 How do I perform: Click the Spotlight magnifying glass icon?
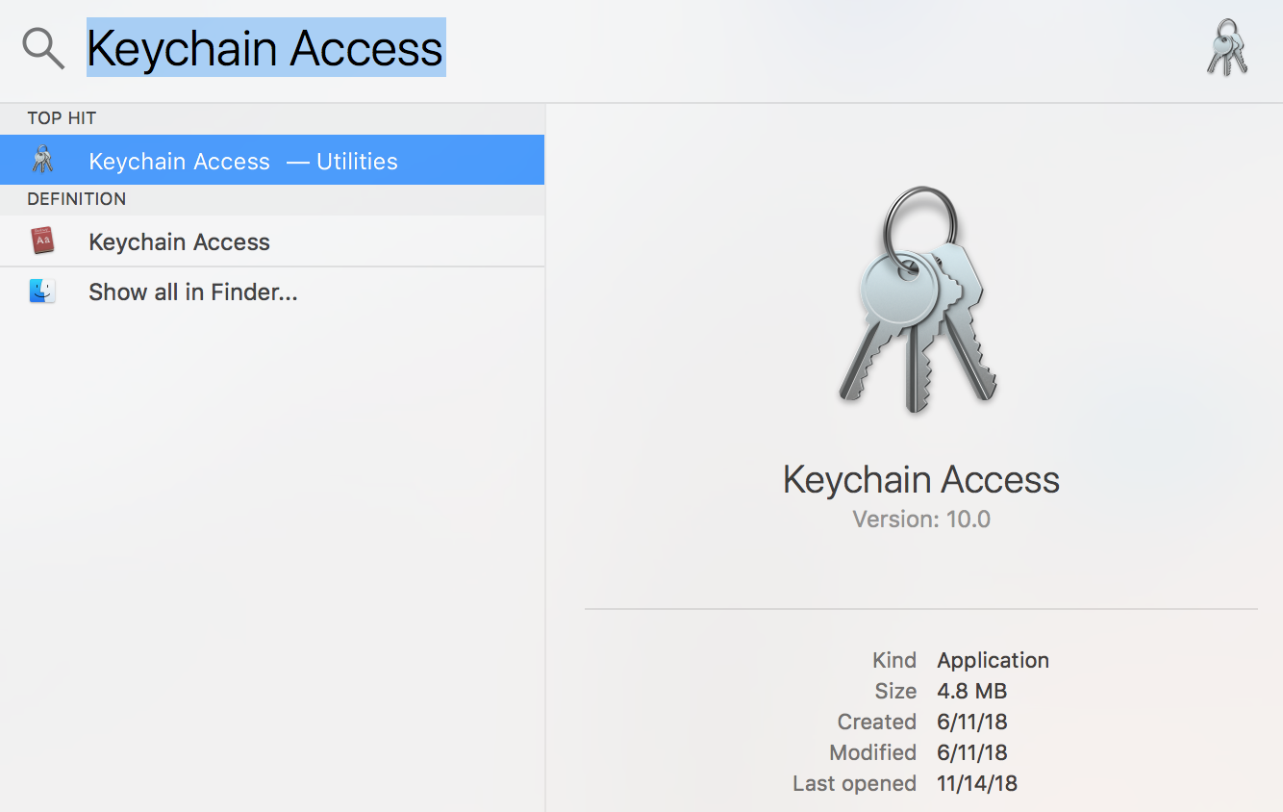[x=43, y=48]
